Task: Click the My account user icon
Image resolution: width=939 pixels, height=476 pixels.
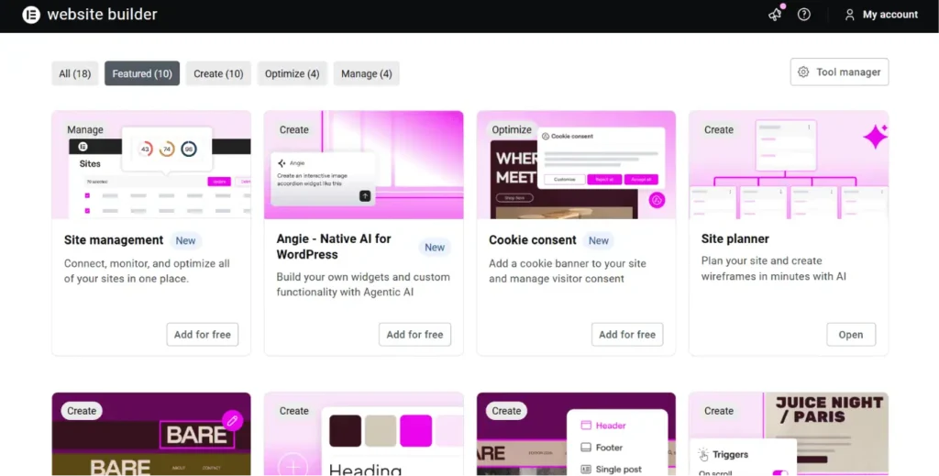Action: click(x=849, y=15)
